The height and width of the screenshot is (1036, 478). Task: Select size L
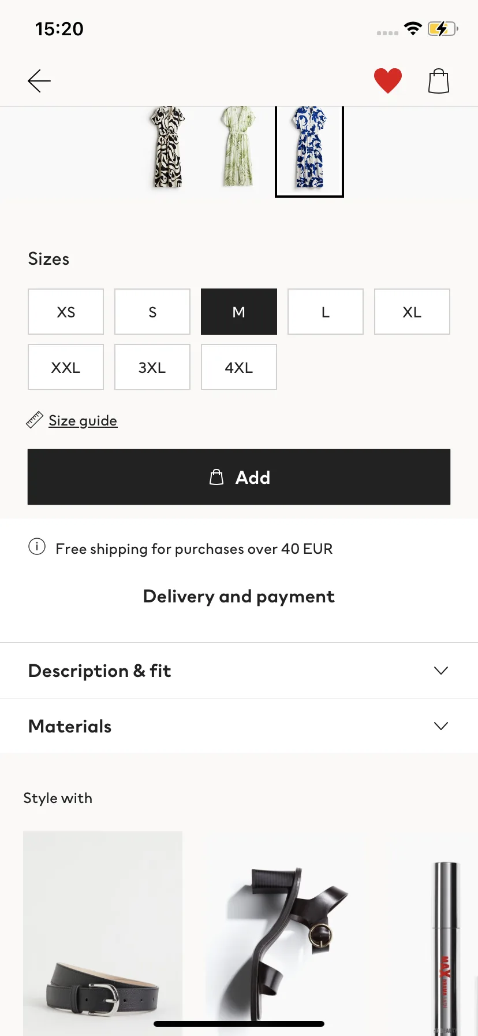coord(326,312)
